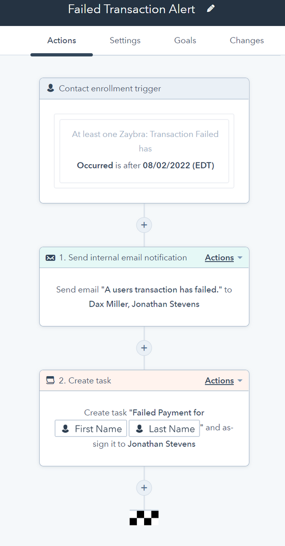
Task: Click the plus button after the Create task step
Action: [144, 487]
